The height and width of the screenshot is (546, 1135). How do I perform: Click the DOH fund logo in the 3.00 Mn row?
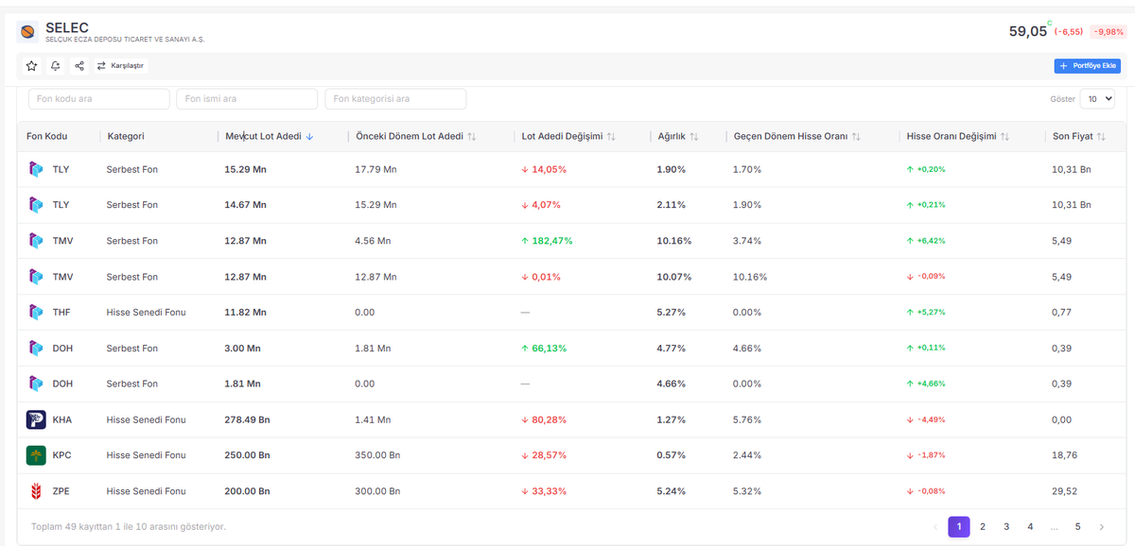[x=36, y=348]
